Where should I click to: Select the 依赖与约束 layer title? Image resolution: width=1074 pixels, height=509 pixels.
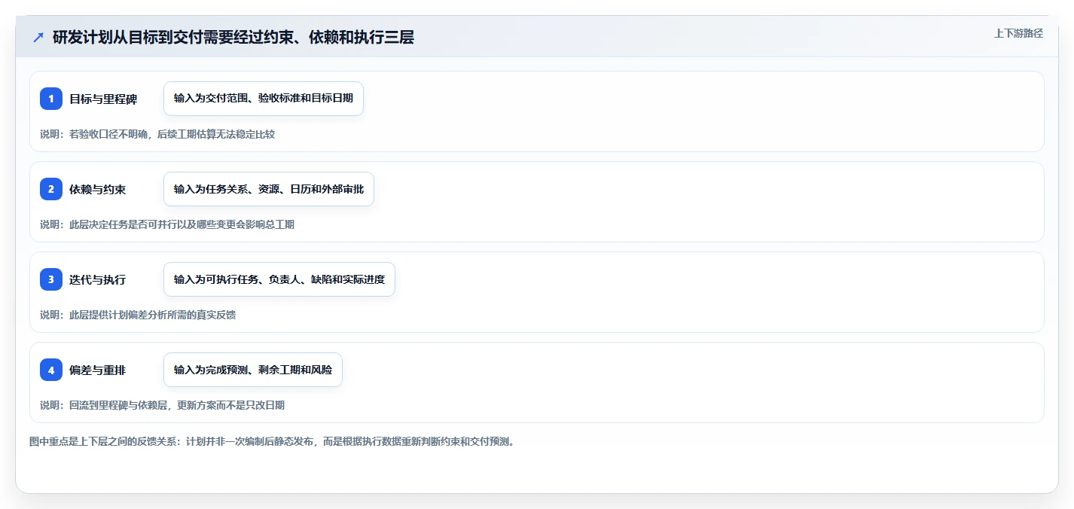coord(98,189)
